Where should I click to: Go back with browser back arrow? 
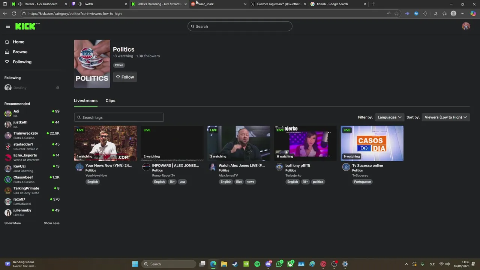click(5, 13)
